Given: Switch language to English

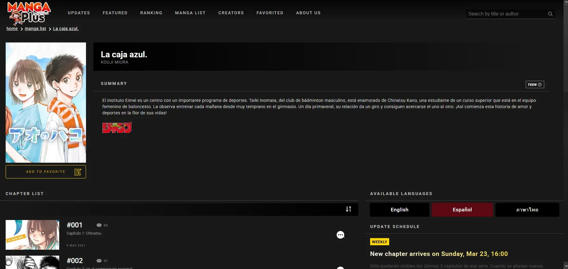Looking at the screenshot, I should point(400,210).
